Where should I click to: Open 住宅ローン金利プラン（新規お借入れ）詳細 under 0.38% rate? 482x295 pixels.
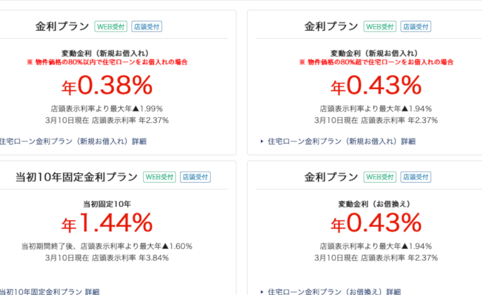pyautogui.click(x=72, y=141)
